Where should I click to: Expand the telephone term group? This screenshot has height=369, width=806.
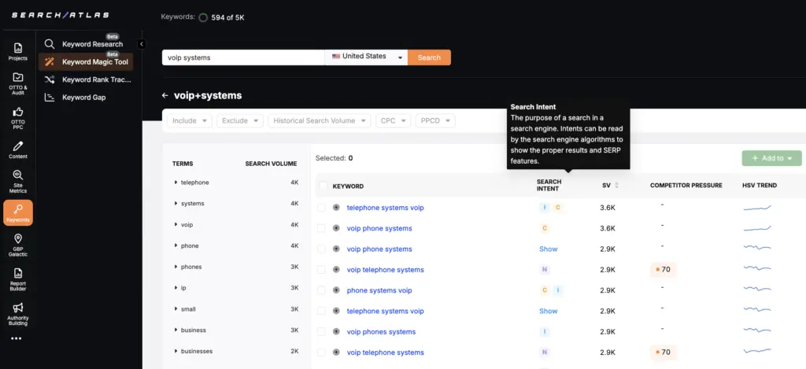(x=176, y=183)
